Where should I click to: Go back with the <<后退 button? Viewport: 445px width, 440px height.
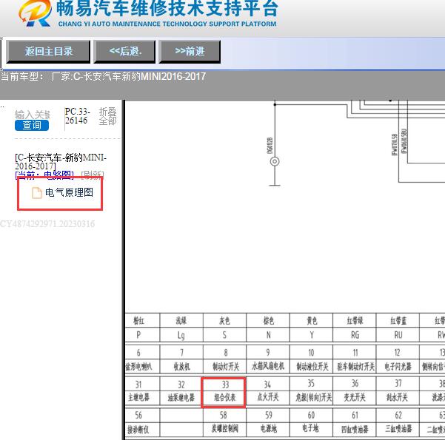tap(124, 51)
